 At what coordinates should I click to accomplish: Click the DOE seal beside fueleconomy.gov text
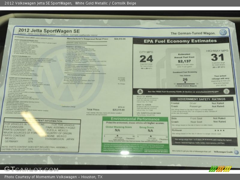pos(226,91)
